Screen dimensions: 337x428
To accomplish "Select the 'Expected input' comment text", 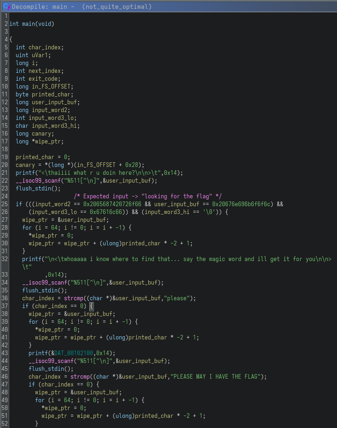I will point(148,196).
